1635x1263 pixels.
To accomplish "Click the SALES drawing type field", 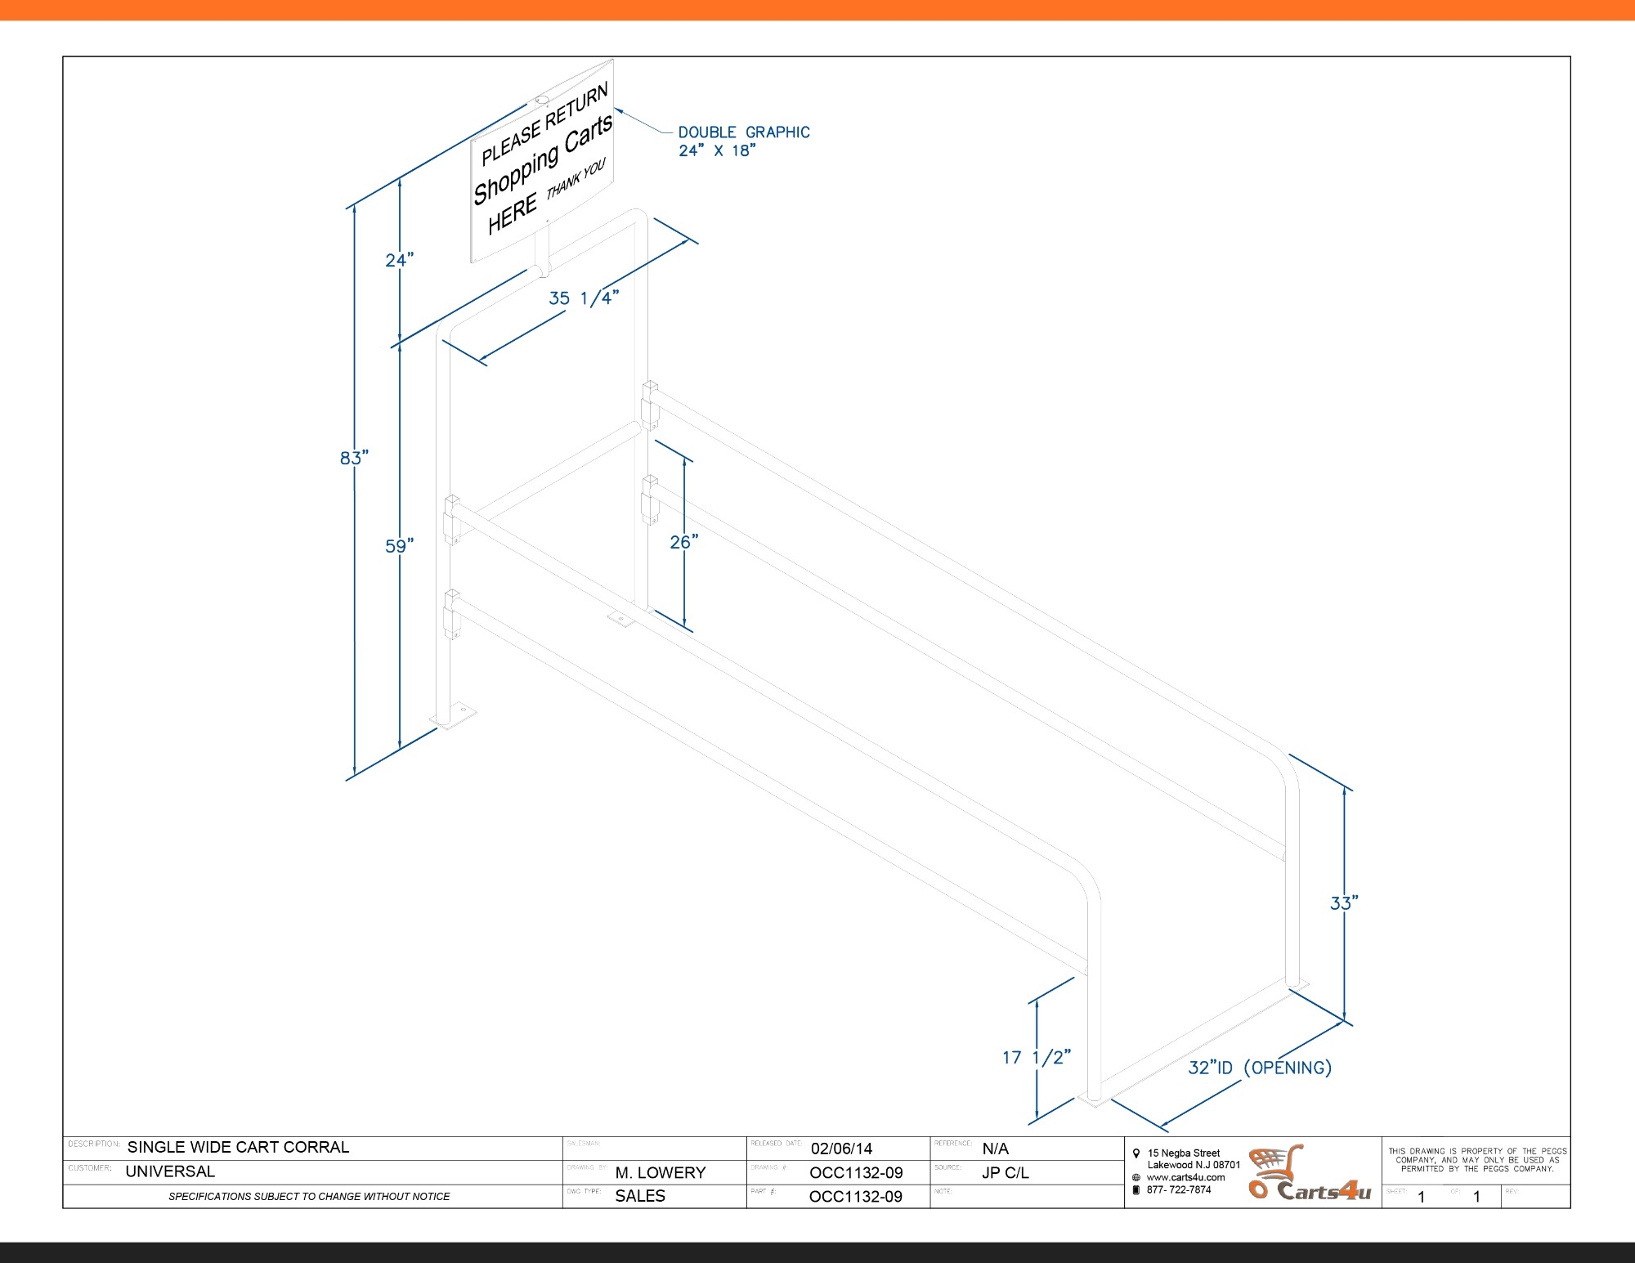I will click(640, 1196).
